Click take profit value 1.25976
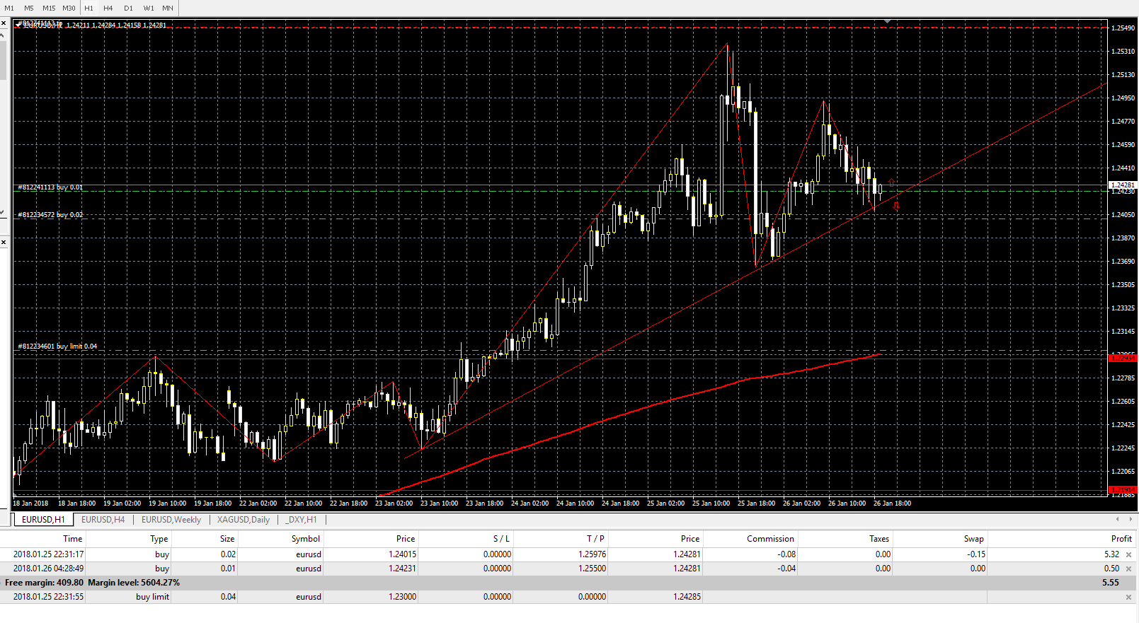Screen dimensions: 1139x623 click(592, 554)
